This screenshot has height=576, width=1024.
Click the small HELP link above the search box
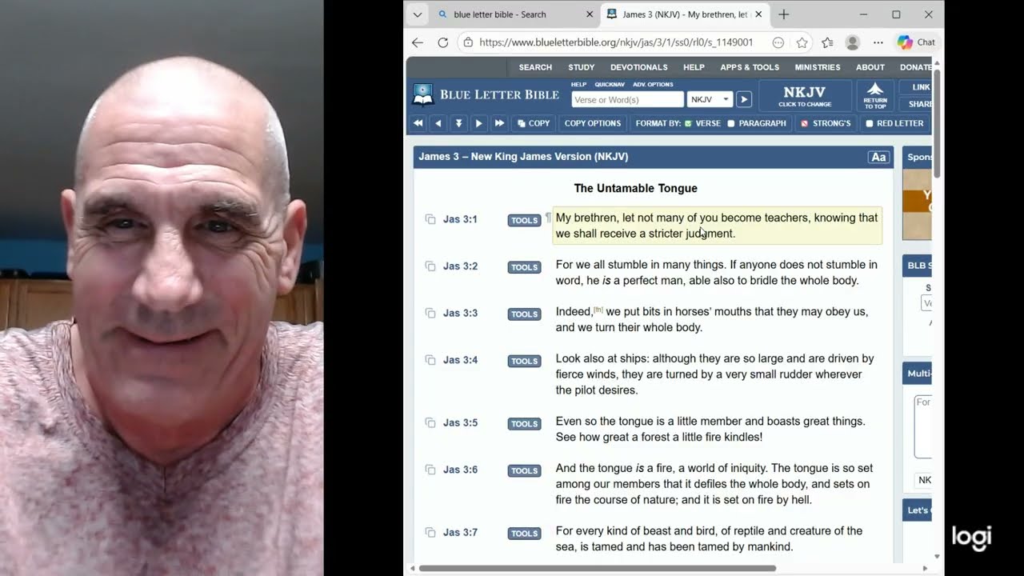coord(578,84)
